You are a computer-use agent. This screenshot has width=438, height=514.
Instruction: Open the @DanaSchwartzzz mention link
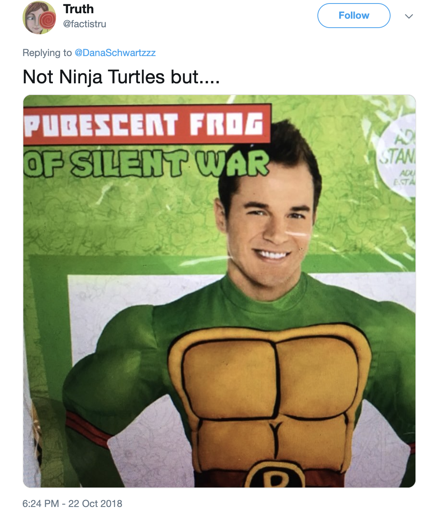(x=115, y=53)
